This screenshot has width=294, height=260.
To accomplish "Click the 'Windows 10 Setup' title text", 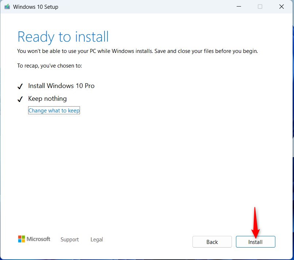I will [36, 7].
